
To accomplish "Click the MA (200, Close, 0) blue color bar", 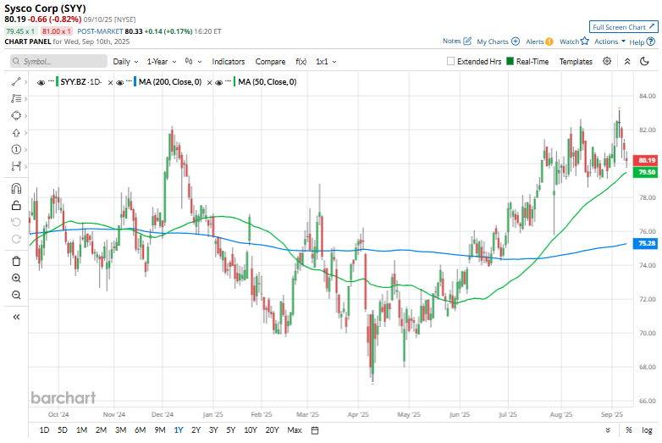I will 135,82.
